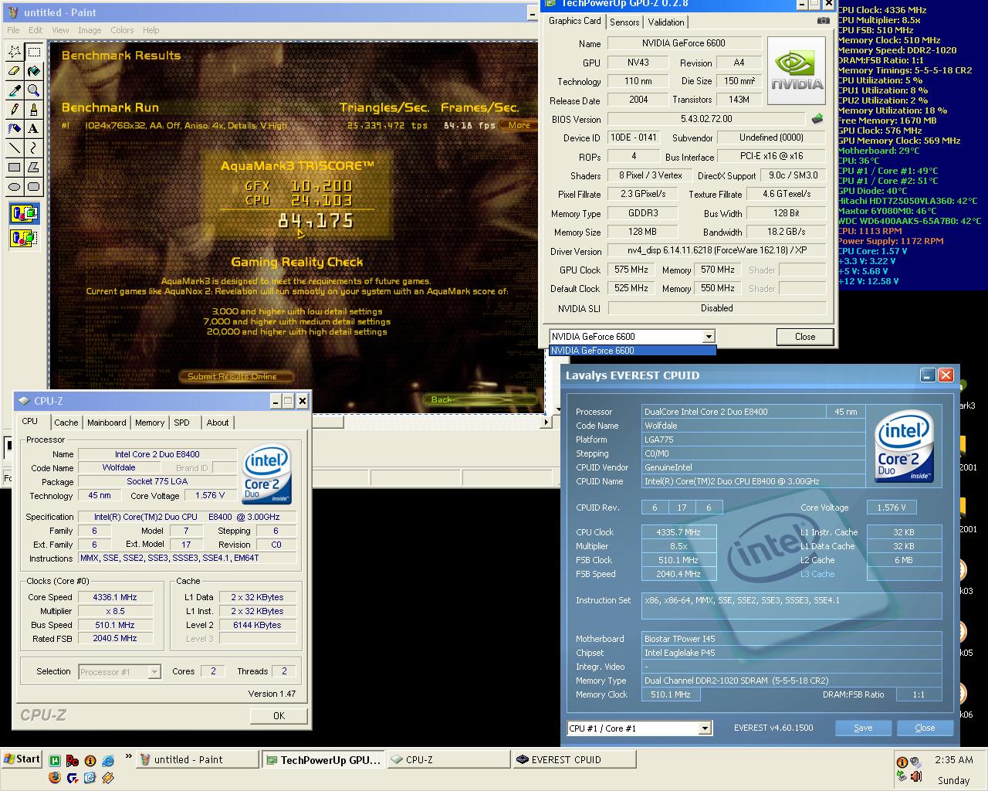Open GPU-Z graphics card selector dropdown
The width and height of the screenshot is (988, 791).
(x=709, y=337)
